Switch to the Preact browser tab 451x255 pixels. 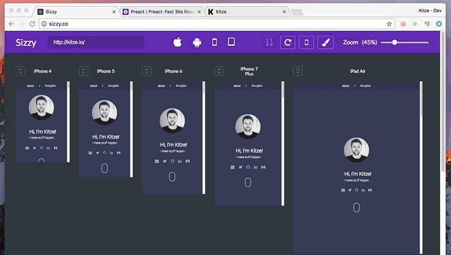[161, 11]
